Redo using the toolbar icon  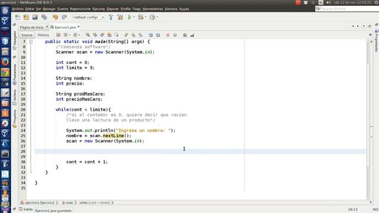65,17
